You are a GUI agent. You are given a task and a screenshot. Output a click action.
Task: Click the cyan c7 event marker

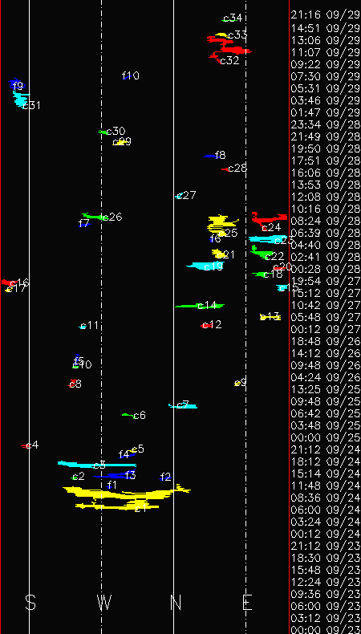pos(183,406)
